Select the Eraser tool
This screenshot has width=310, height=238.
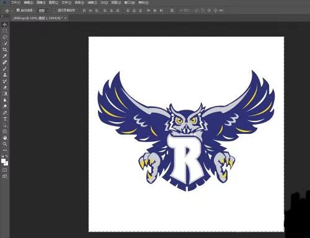click(x=5, y=87)
